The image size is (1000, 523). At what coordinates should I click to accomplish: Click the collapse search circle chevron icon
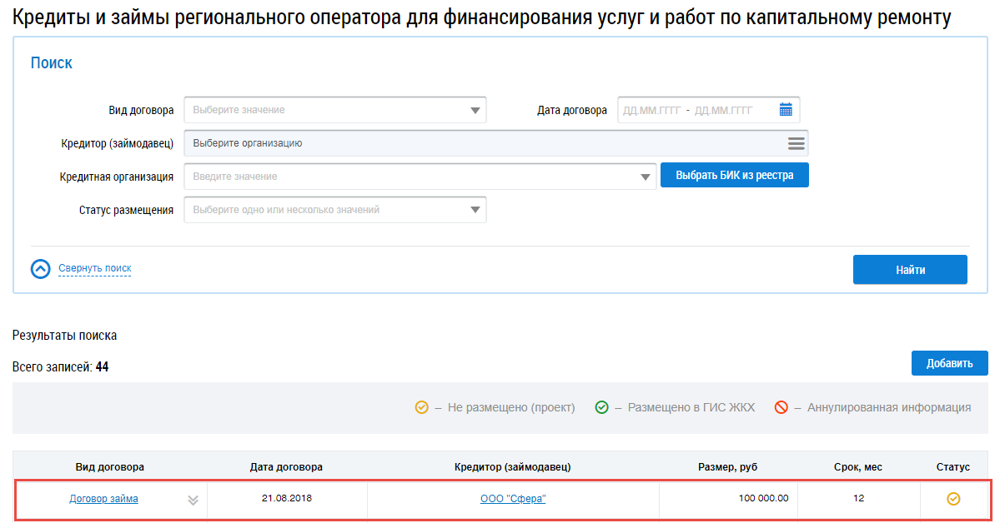(x=41, y=269)
